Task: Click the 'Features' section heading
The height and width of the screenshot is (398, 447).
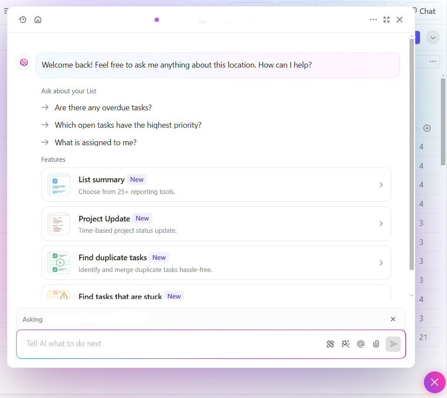Action: 53,160
